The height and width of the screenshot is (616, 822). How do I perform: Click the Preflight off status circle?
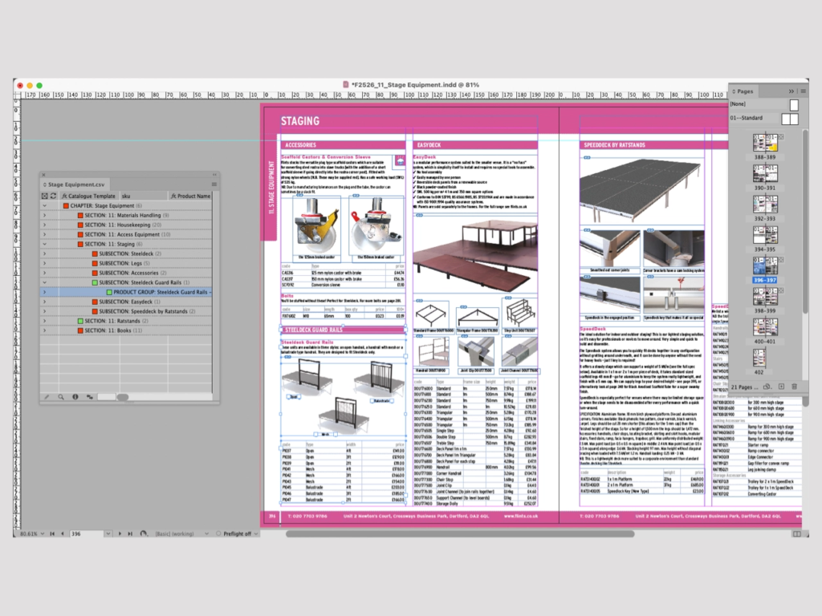pos(218,533)
